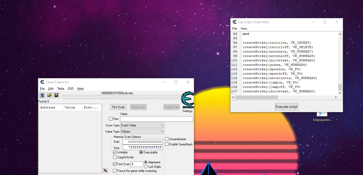
Task: Open the Table menu
Action: click(x=61, y=89)
